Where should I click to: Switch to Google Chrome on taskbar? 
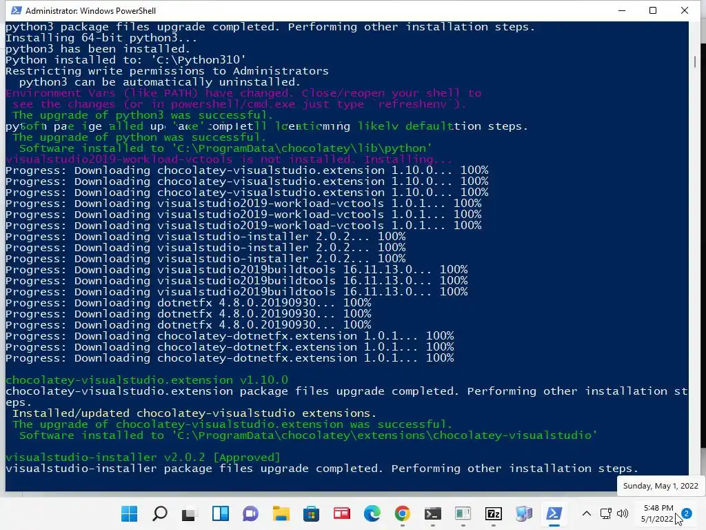tap(402, 513)
